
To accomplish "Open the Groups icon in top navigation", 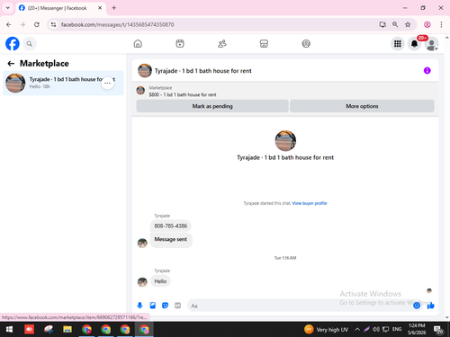I will point(306,44).
